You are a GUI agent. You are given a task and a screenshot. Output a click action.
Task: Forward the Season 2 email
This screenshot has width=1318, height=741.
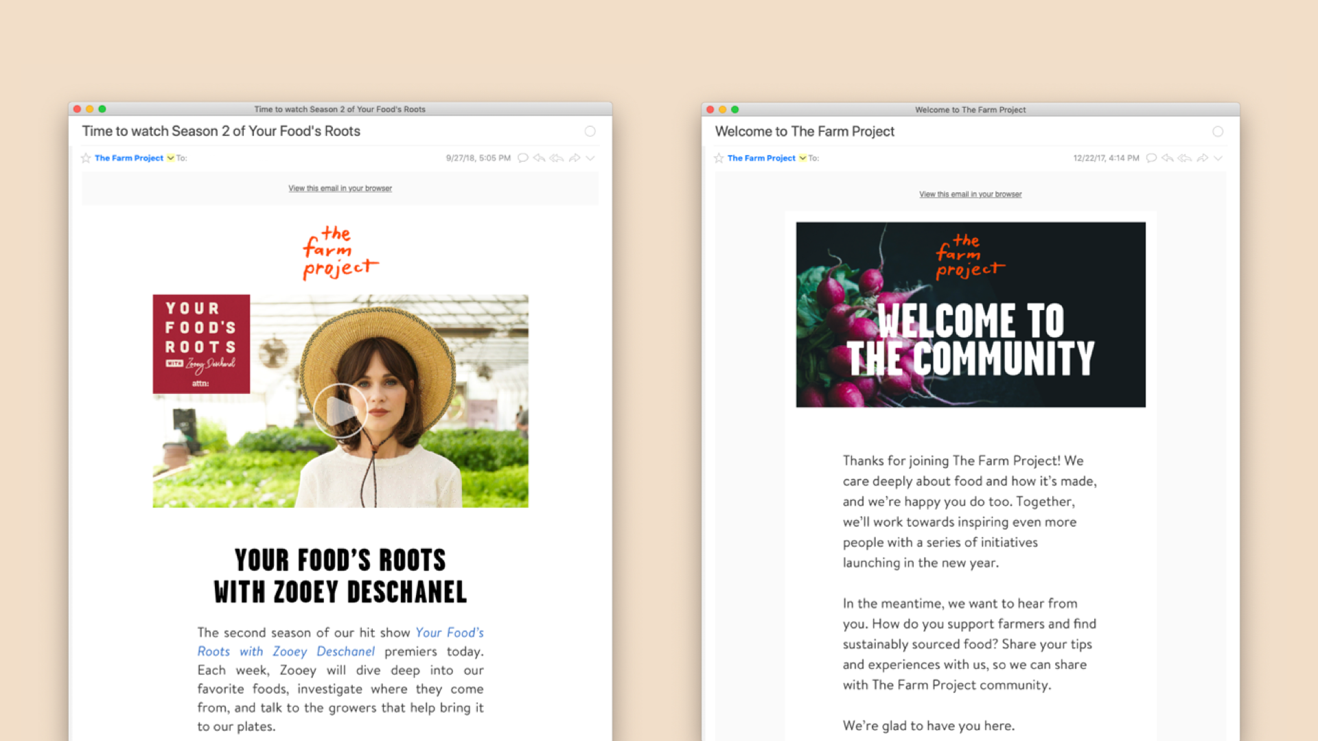(575, 158)
